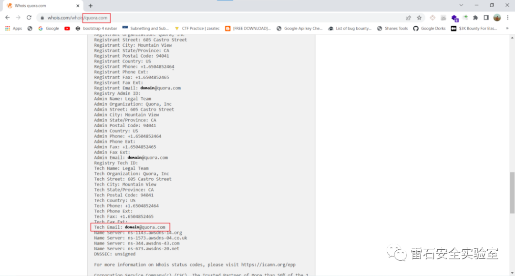Click the ns-344.awsdns-43.com name server line
Screen dimensions: 515x276
tap(137, 243)
